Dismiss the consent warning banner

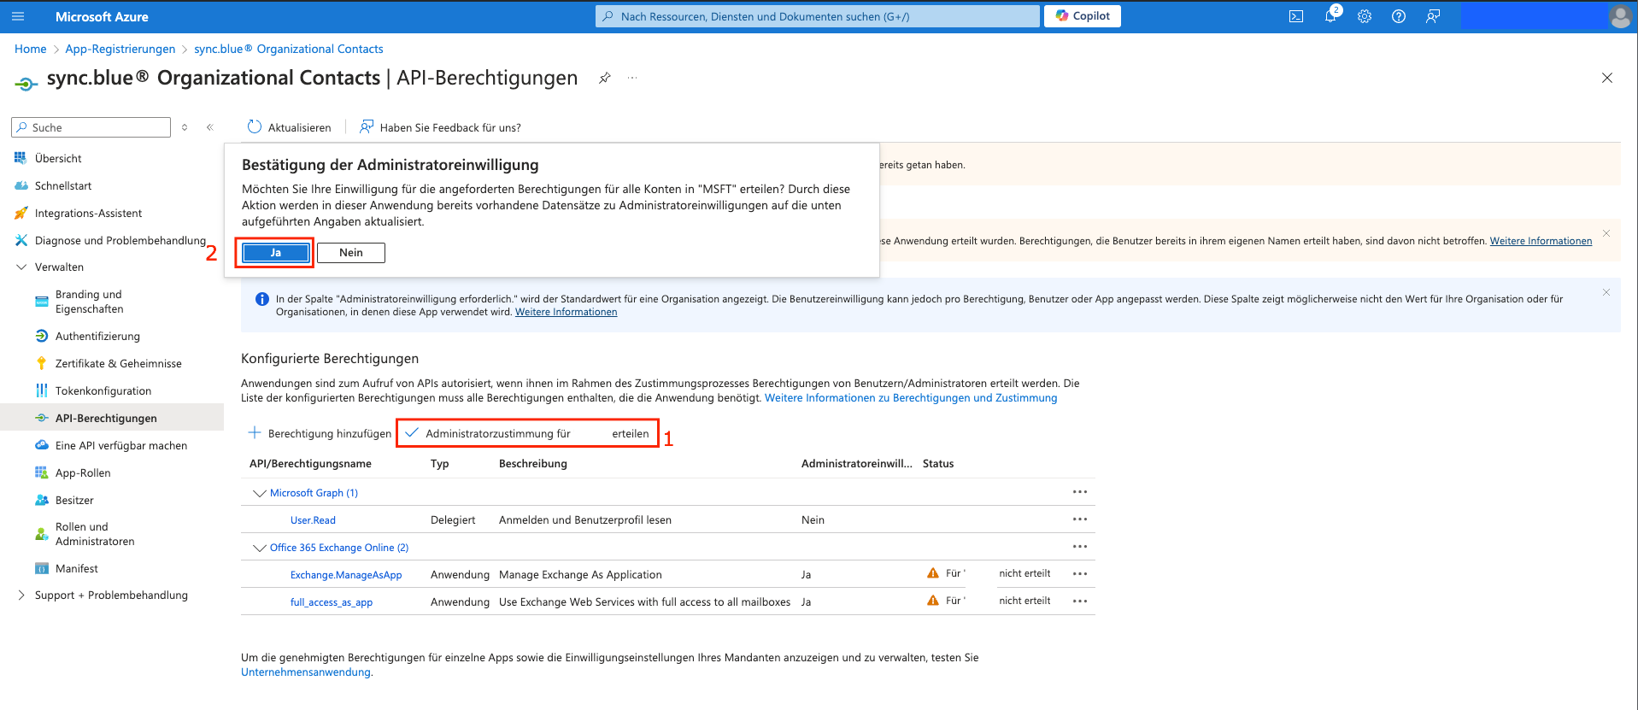[x=1606, y=233]
